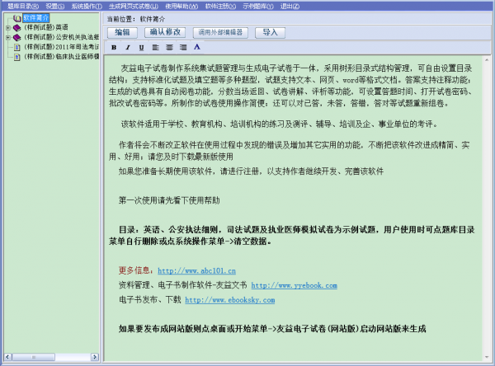Open the 设置(S) menu
This screenshot has height=366, width=495.
(x=55, y=6)
